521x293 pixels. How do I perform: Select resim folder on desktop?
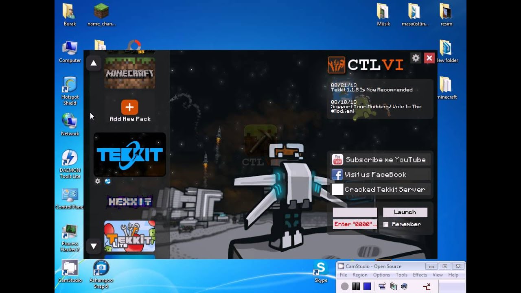point(446,15)
